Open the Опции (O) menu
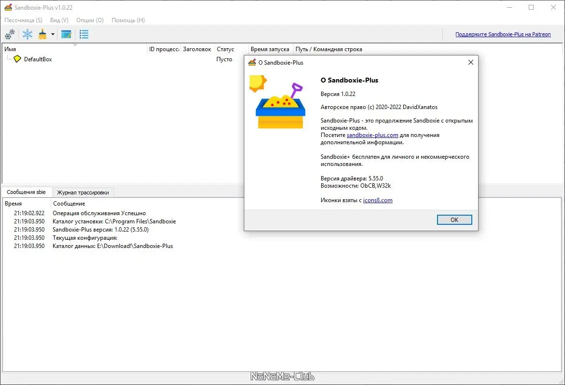565x385 pixels. point(90,20)
